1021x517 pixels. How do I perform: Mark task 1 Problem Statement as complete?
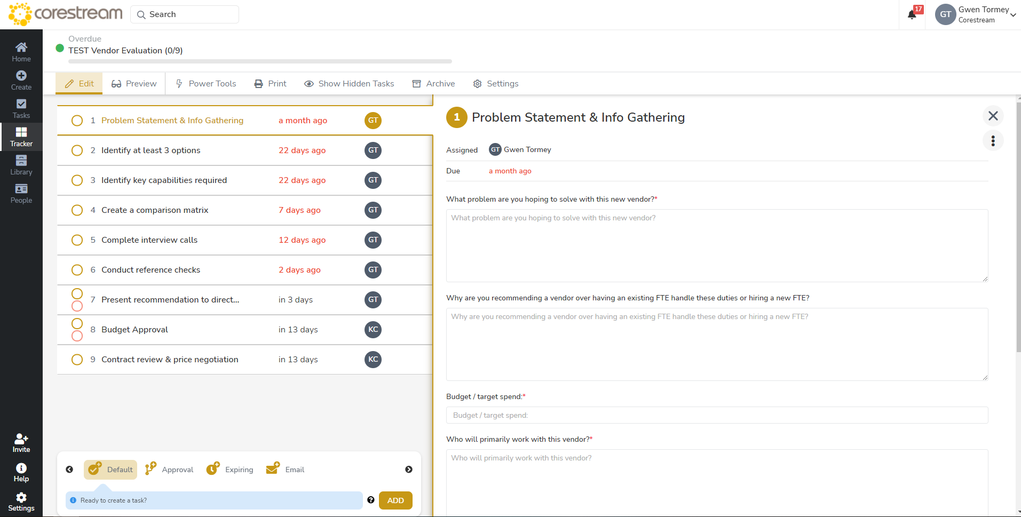pyautogui.click(x=77, y=120)
